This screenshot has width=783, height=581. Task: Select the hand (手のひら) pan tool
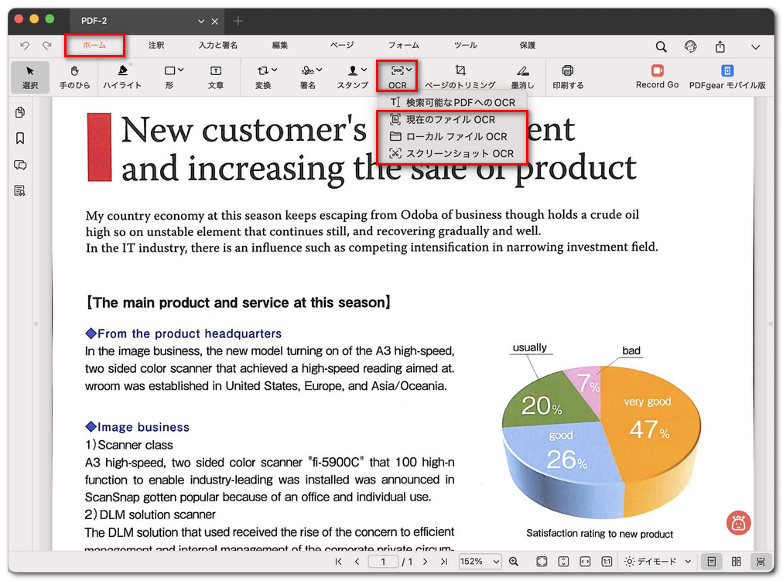click(x=74, y=77)
